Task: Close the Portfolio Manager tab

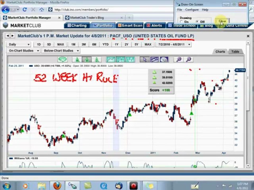Action: pyautogui.click(x=59, y=18)
